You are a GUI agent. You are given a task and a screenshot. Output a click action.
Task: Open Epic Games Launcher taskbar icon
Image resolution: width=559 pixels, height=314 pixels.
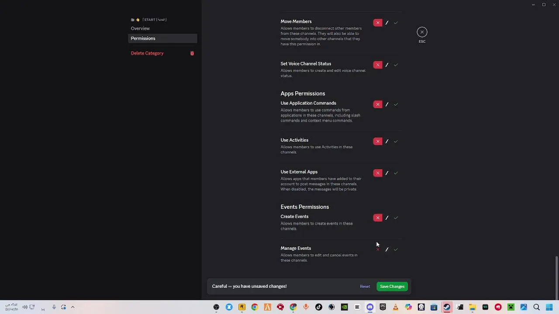click(383, 307)
